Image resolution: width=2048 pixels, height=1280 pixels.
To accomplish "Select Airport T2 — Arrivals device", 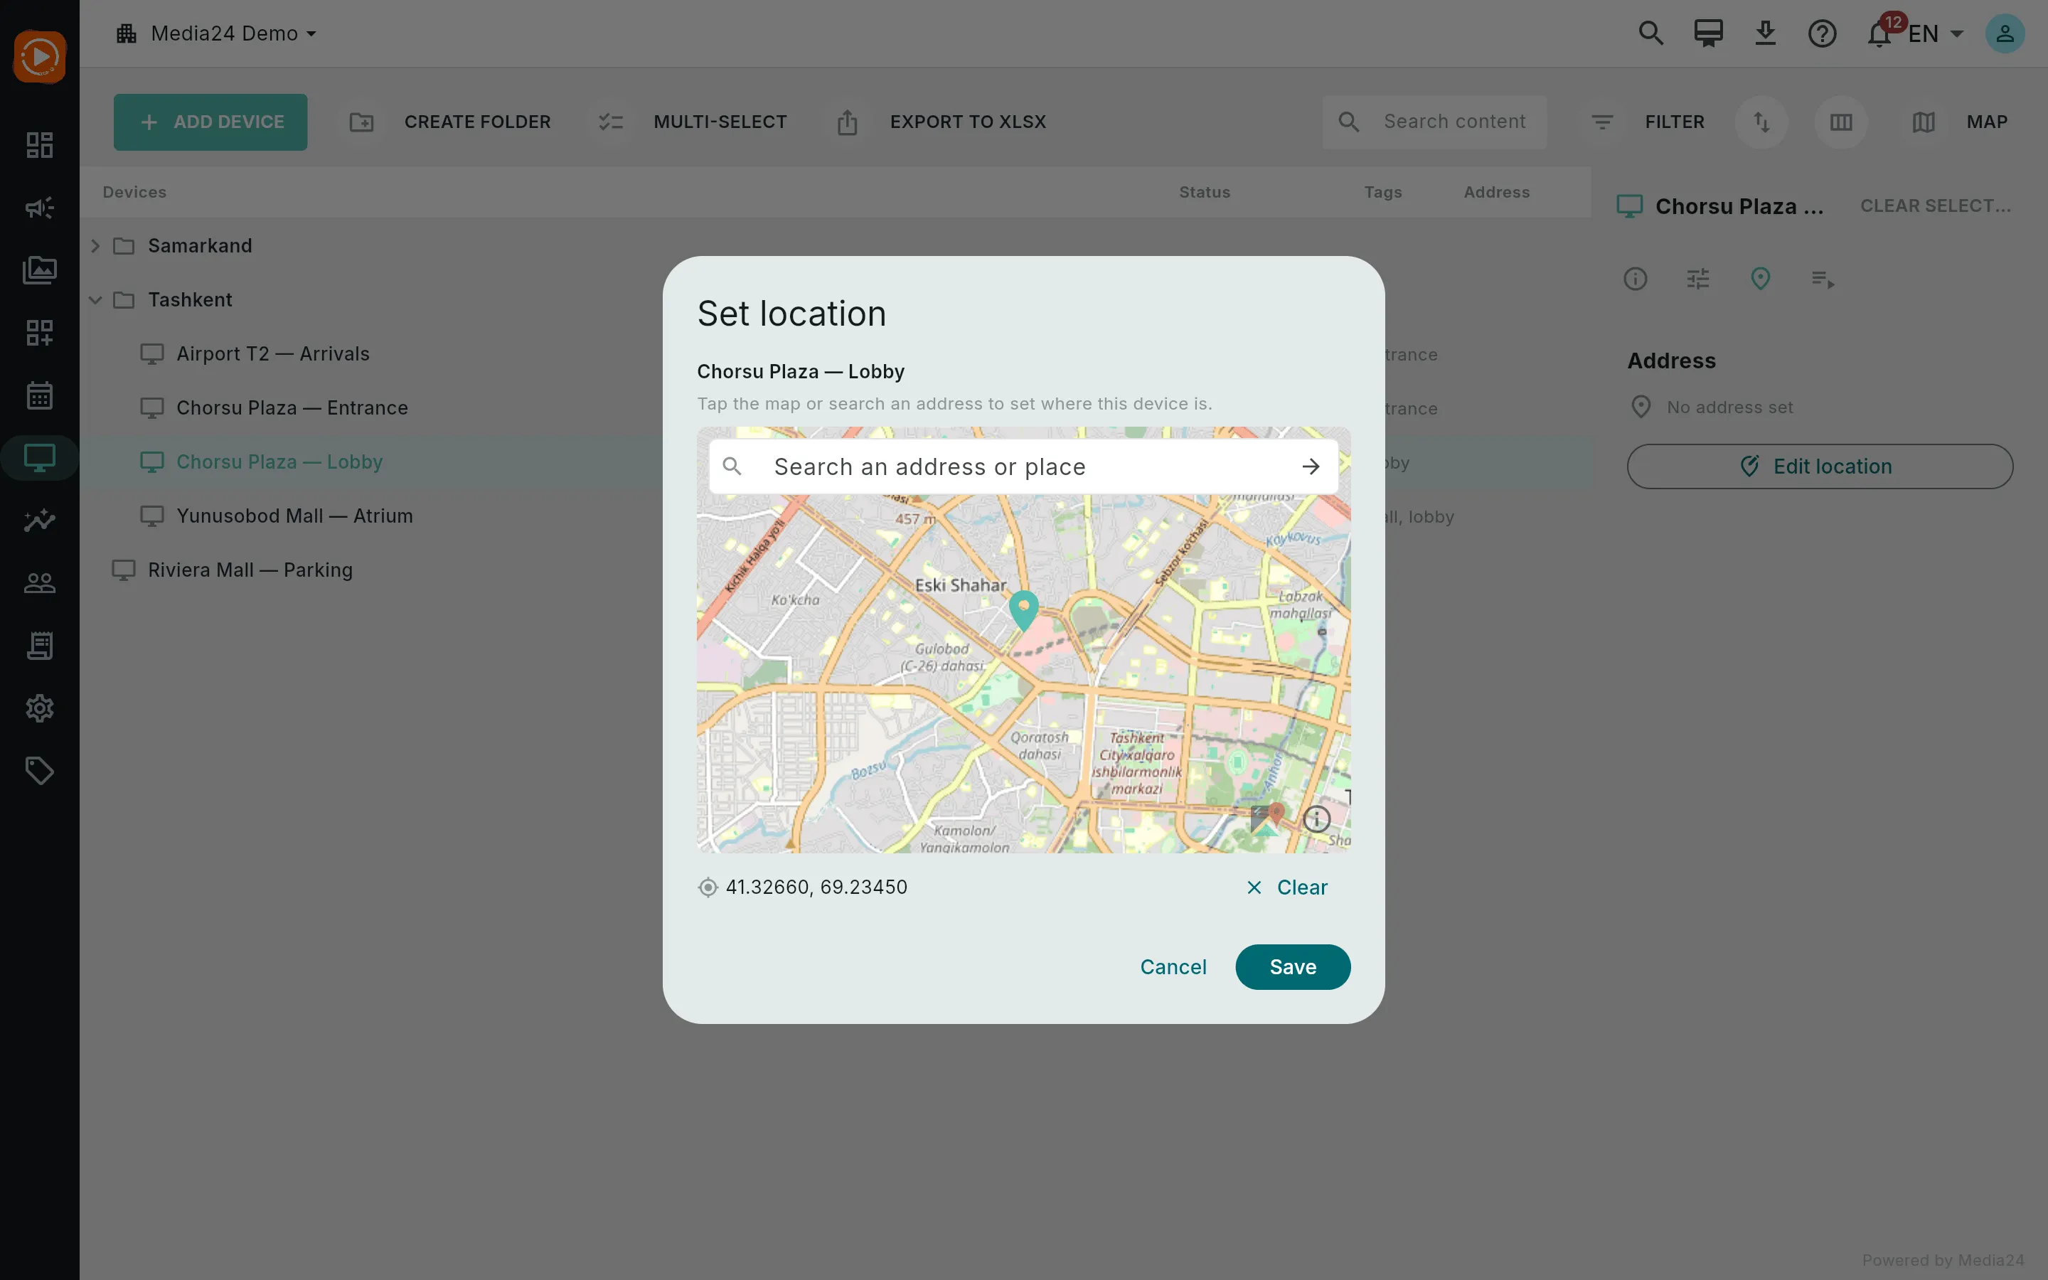I will [272, 354].
